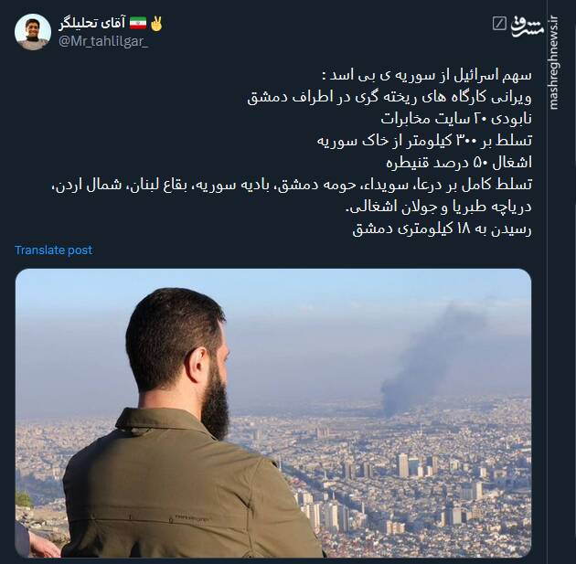The width and height of the screenshot is (576, 564).
Task: Click the first tweet line ending with اسد
Action: pos(427,75)
